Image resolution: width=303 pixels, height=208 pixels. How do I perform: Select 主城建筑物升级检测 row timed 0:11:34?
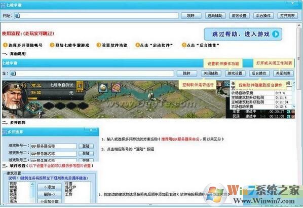tap(261, 102)
